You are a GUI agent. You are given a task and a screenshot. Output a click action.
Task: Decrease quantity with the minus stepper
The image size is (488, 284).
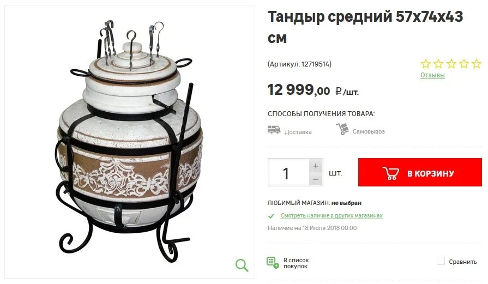click(x=316, y=179)
